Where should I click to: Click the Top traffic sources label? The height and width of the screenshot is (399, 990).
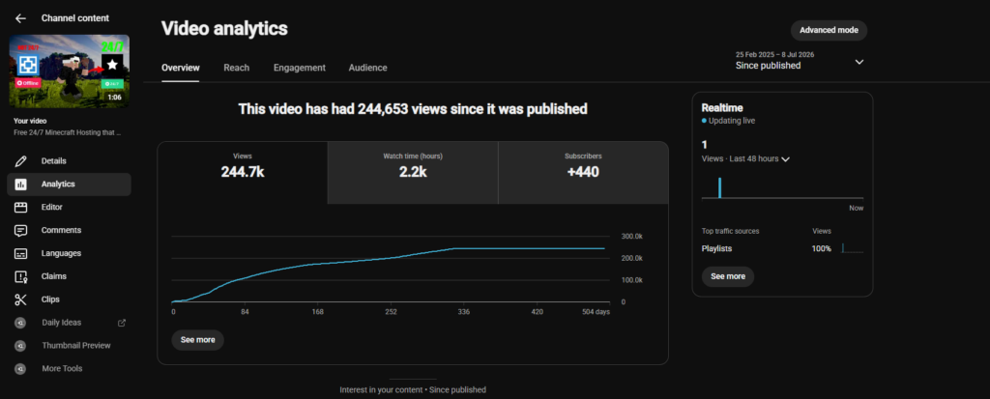[x=731, y=231]
